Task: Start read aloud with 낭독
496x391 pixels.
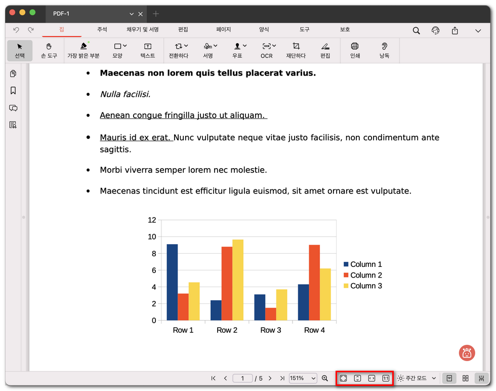Action: (384, 50)
